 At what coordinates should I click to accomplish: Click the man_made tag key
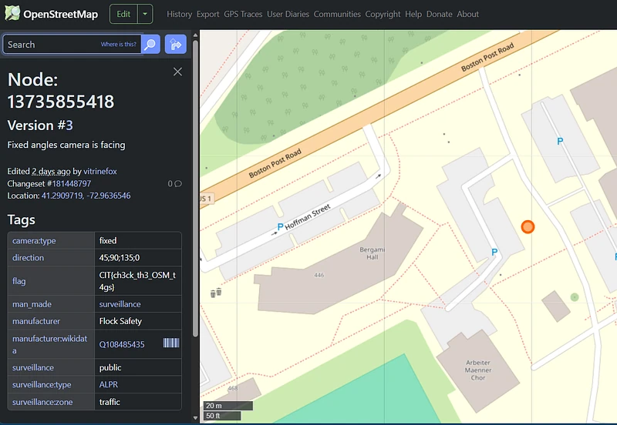click(x=32, y=304)
